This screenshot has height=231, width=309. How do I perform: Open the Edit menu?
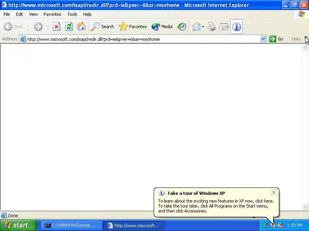19,14
